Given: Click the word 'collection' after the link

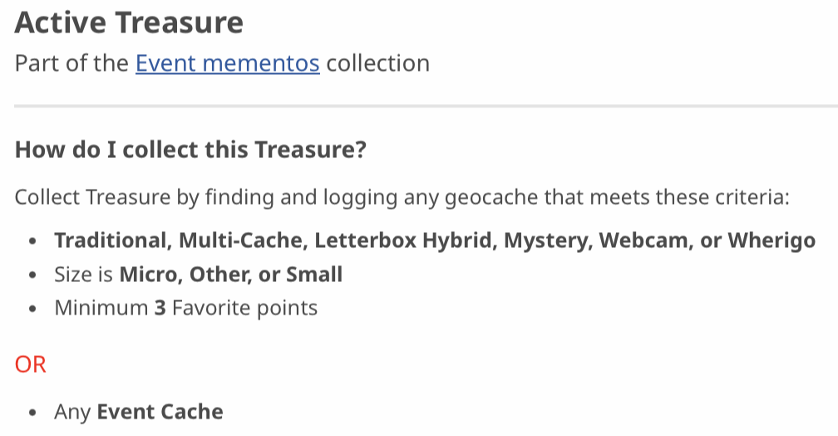Looking at the screenshot, I should coord(377,63).
